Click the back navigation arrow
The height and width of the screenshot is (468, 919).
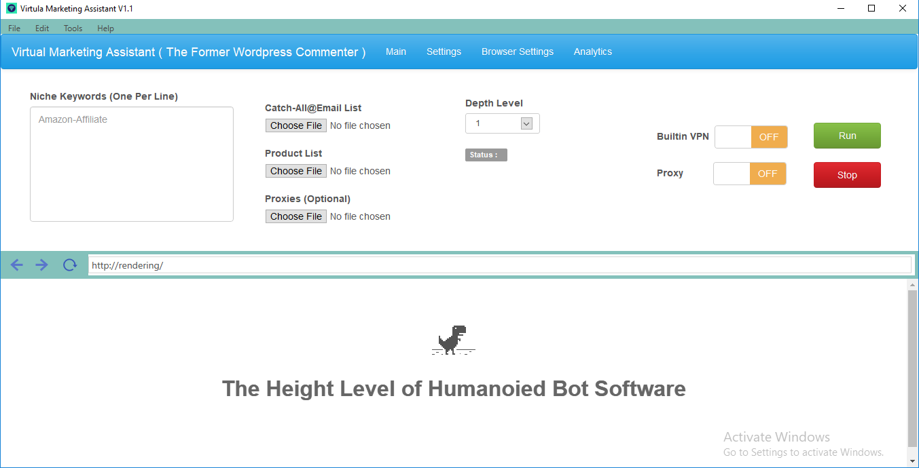(x=16, y=265)
